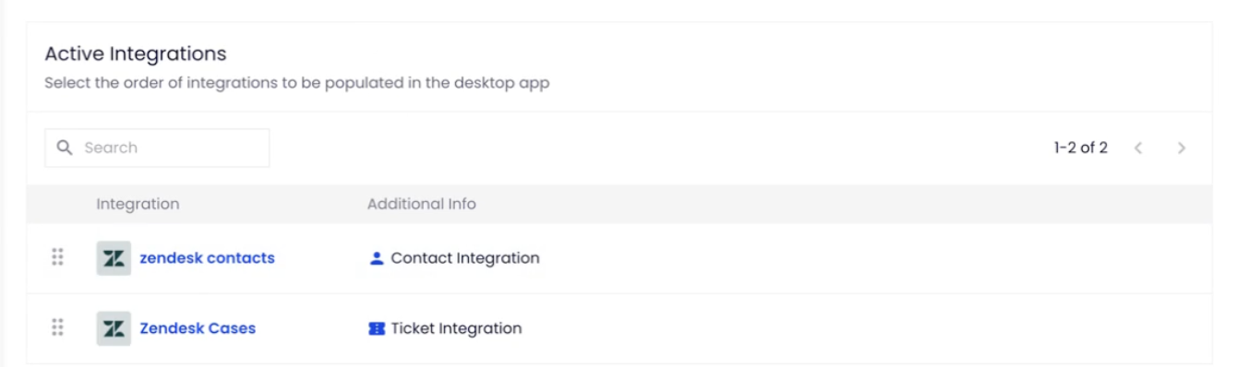
Task: Click the Integration column header
Action: [138, 204]
